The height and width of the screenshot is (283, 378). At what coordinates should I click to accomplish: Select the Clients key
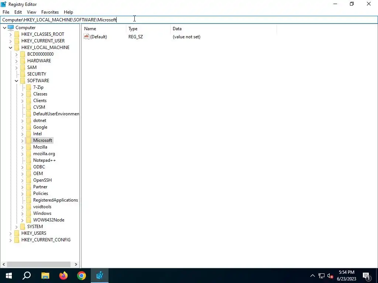[40, 101]
